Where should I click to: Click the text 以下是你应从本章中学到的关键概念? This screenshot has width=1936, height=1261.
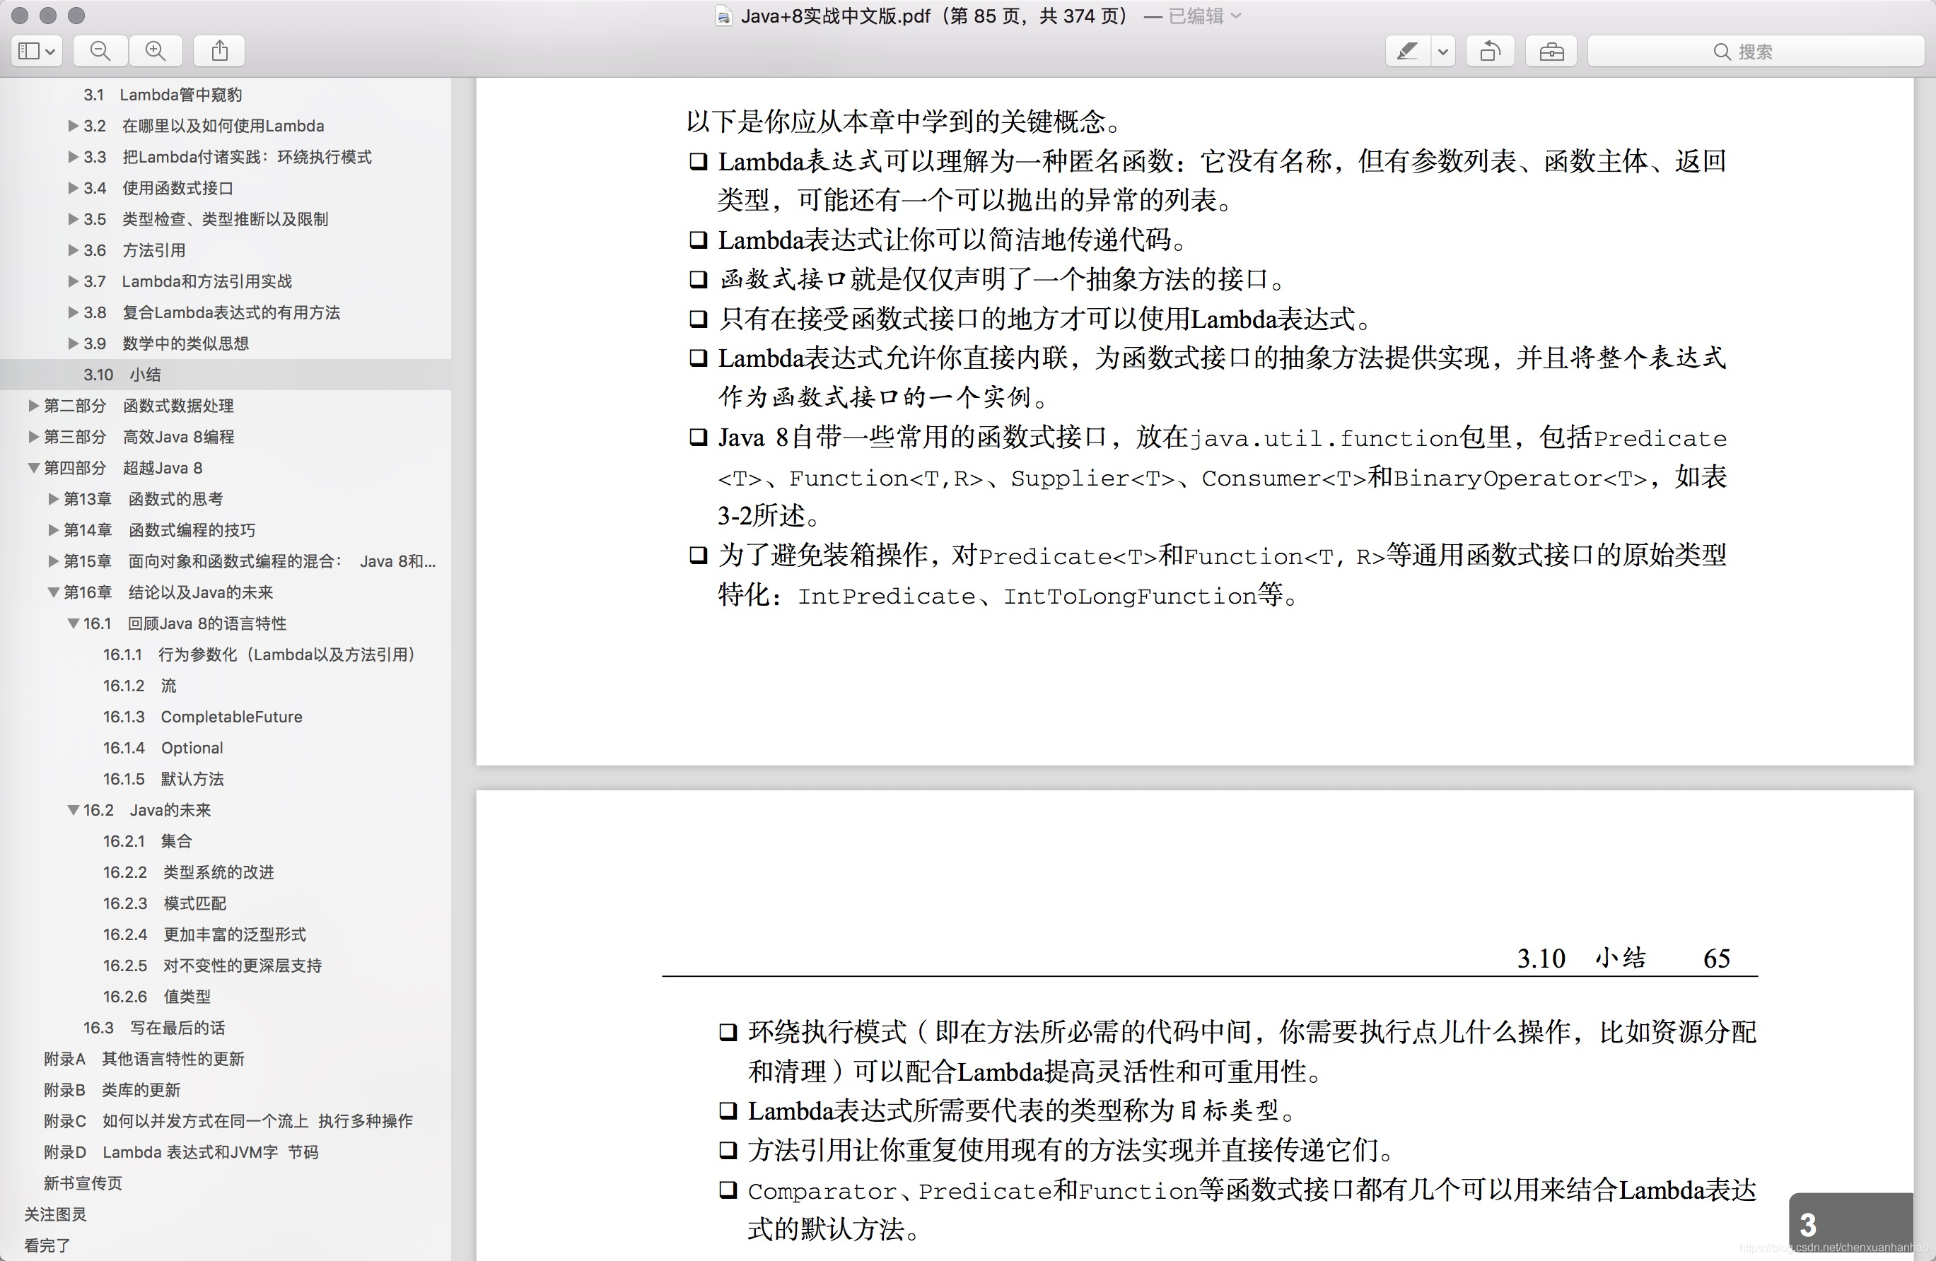pyautogui.click(x=904, y=122)
